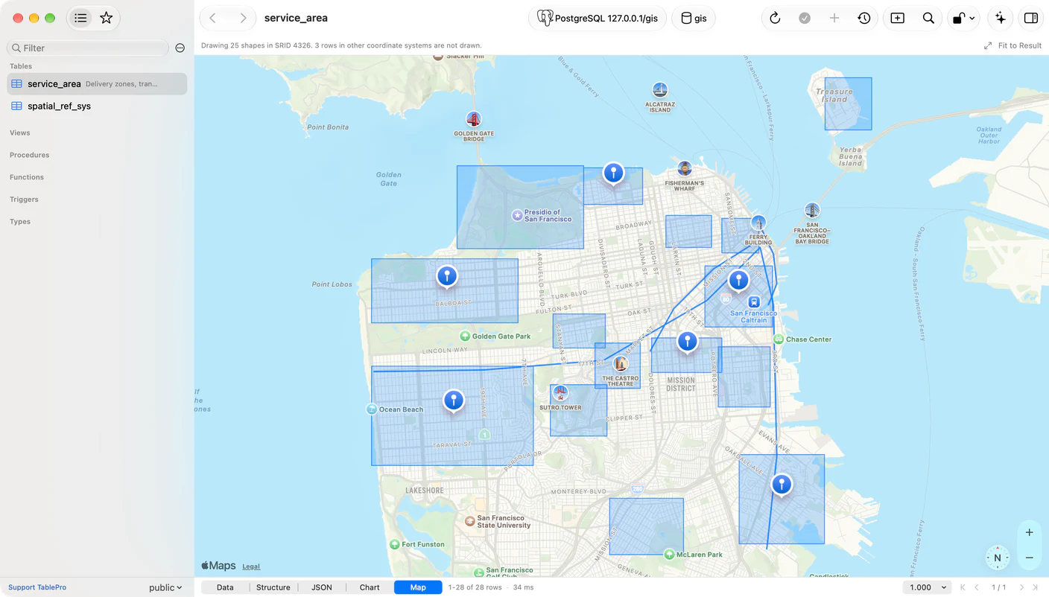Click the map pin near Fisherman's Wharf

(613, 174)
